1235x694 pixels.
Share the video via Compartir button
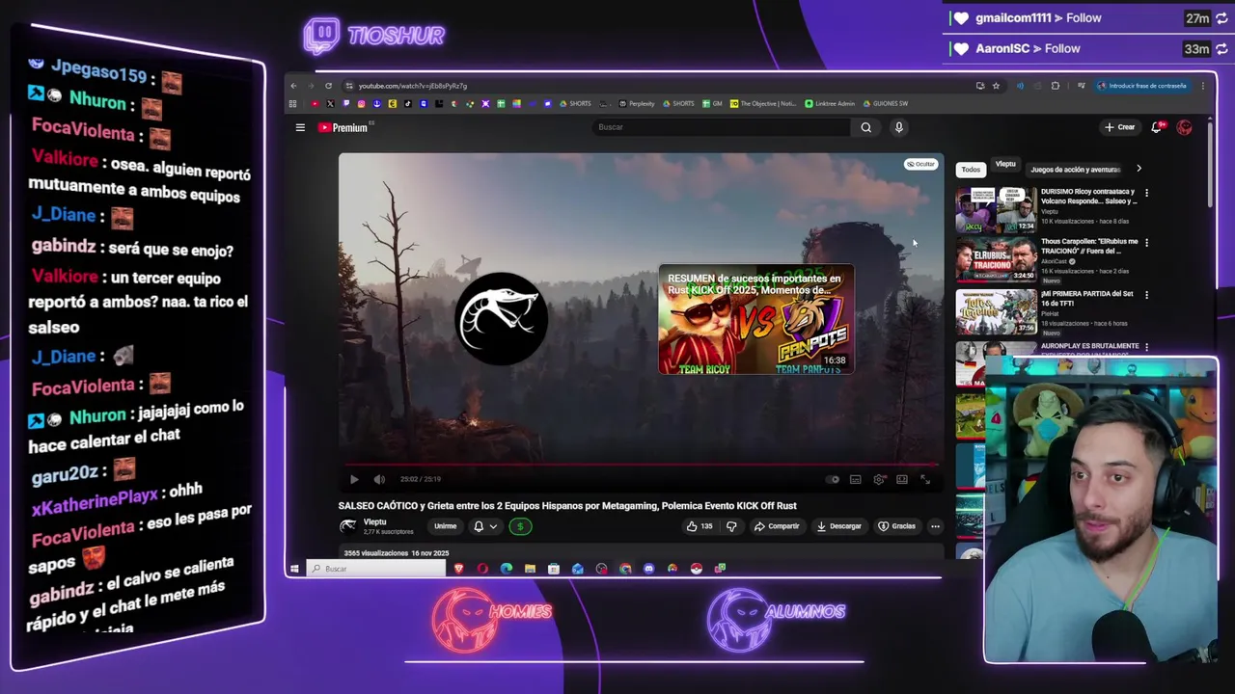point(777,526)
